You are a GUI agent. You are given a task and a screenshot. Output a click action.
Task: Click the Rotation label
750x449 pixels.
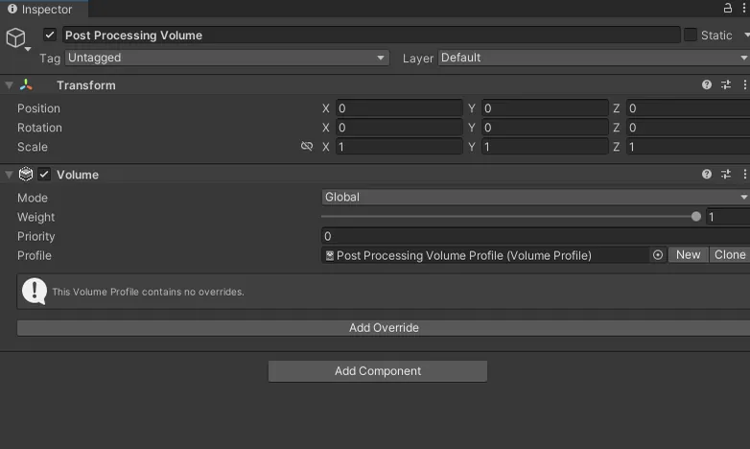[x=39, y=128]
